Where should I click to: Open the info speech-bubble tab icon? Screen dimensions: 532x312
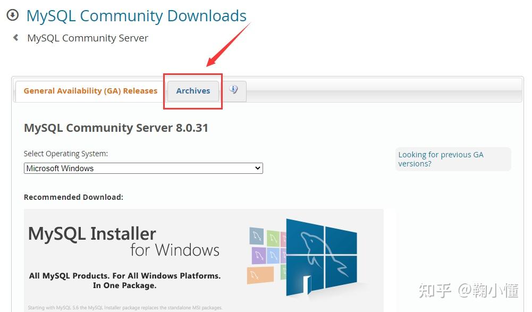click(x=233, y=90)
